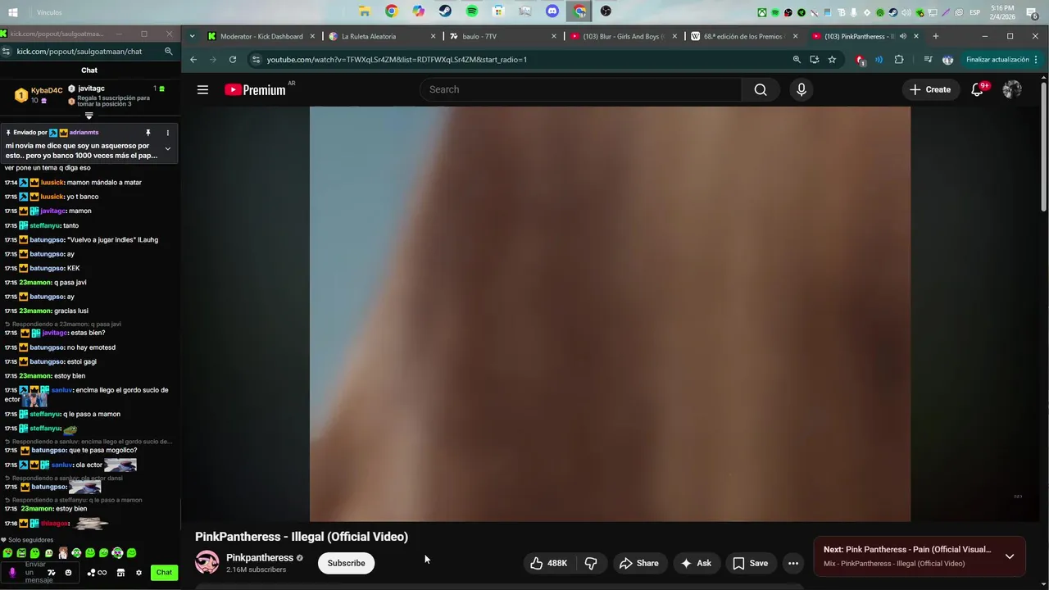Viewport: 1049px width, 590px height.
Task: Open Discord from the taskbar
Action: click(552, 11)
